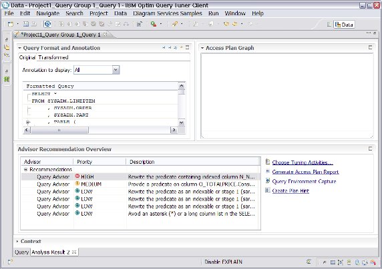Image resolution: width=382 pixels, height=269 pixels.
Task: Switch to the Original query tab
Action: (27, 57)
